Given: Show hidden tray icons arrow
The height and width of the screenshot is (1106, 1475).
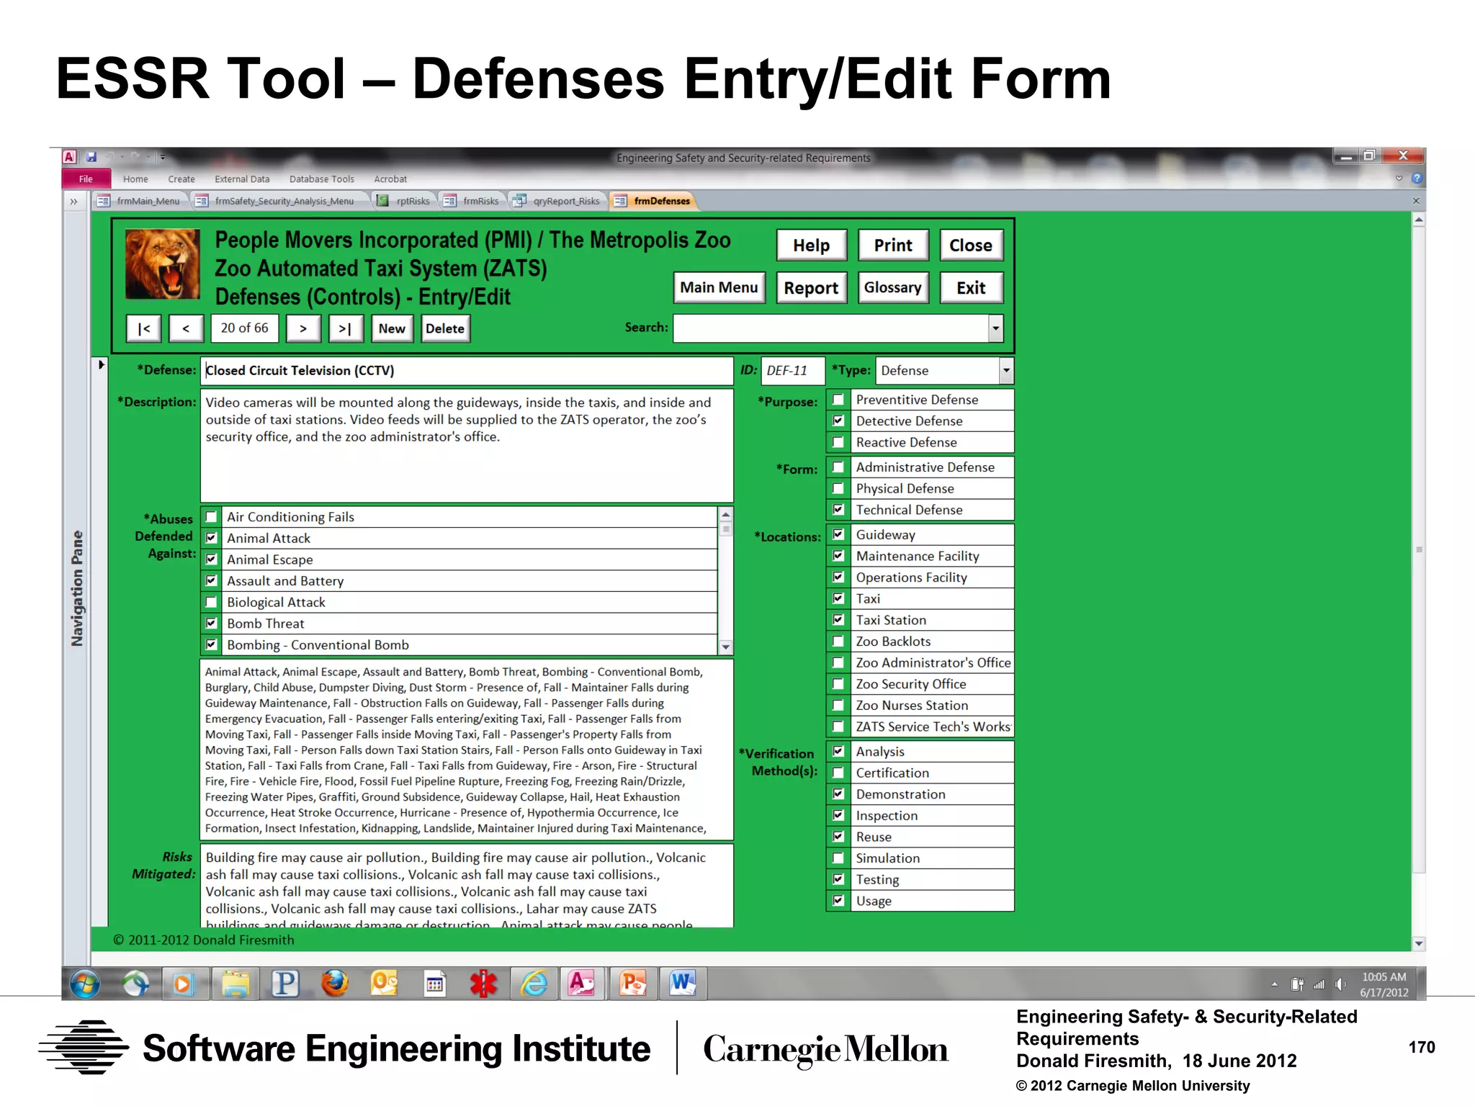Looking at the screenshot, I should pyautogui.click(x=1274, y=984).
